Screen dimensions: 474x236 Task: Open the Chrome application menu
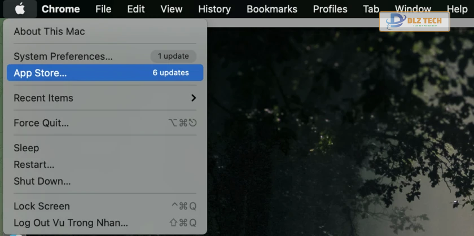[x=61, y=9]
